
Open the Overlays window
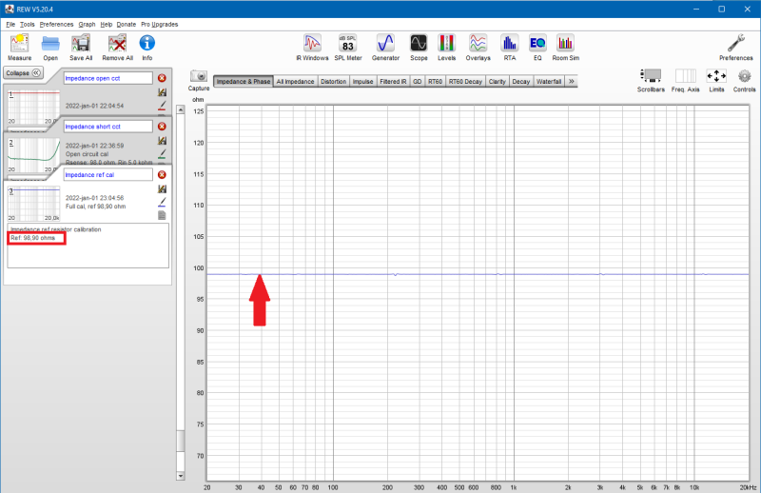(x=478, y=48)
